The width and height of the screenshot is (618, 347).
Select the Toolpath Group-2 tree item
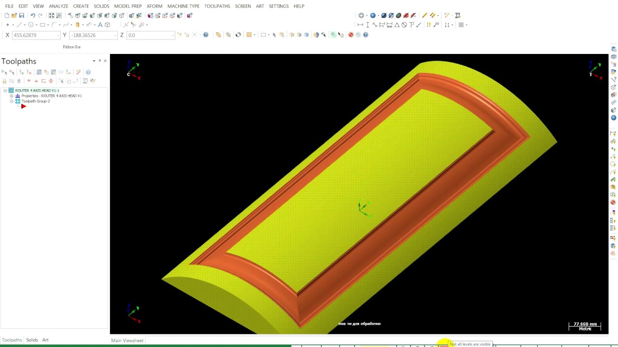click(x=36, y=101)
